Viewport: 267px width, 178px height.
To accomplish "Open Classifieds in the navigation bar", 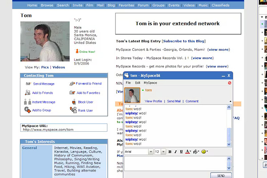I will coord(221,5).
